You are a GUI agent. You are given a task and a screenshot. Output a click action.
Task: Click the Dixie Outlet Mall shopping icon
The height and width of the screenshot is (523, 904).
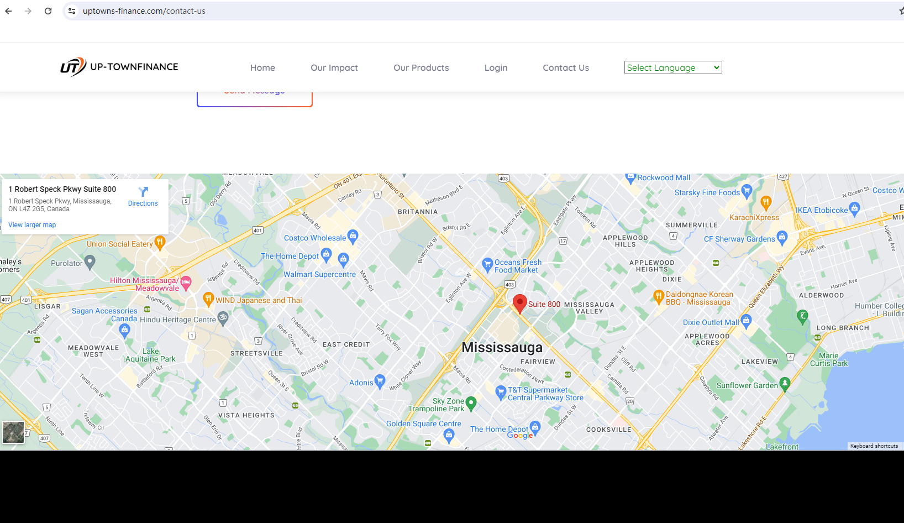tap(747, 321)
